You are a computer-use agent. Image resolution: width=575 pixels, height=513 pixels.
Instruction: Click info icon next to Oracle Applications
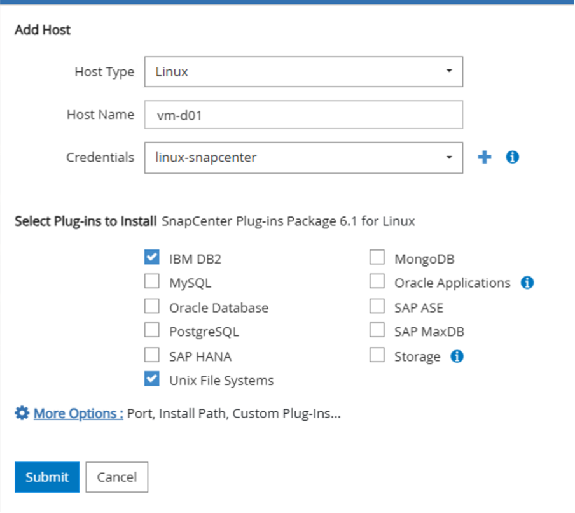pos(527,283)
